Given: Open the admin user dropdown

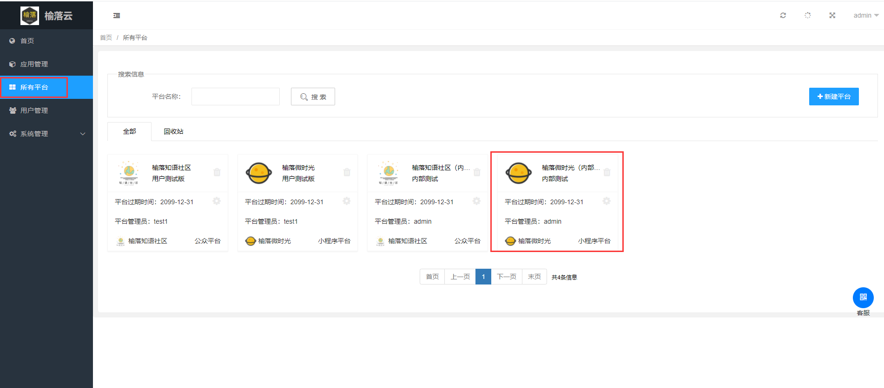Looking at the screenshot, I should (866, 15).
